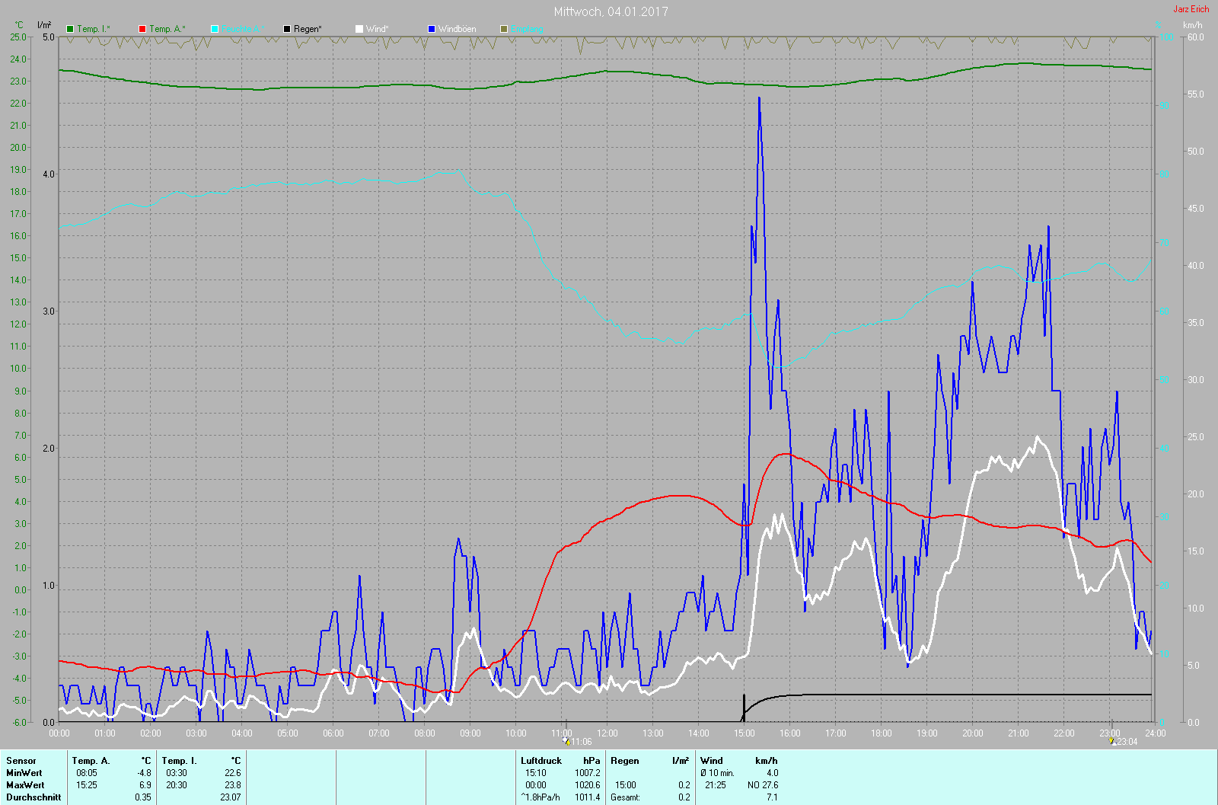Click the sunrise marker icon at 11:06

click(566, 741)
